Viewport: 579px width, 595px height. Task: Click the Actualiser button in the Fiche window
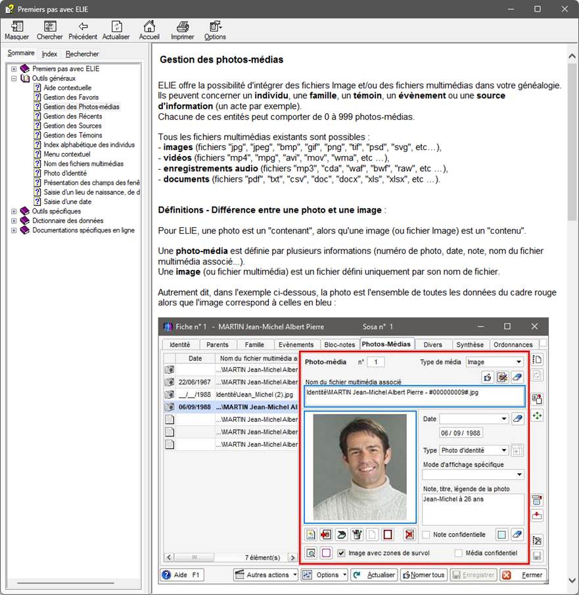click(375, 575)
